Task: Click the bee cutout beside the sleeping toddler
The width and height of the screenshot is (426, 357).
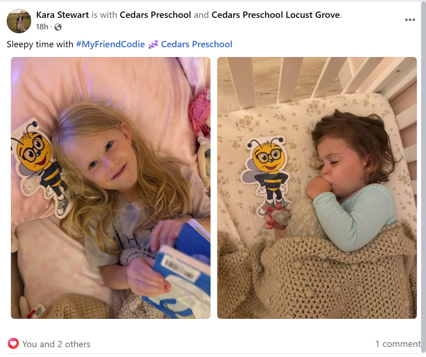Action: [267, 173]
